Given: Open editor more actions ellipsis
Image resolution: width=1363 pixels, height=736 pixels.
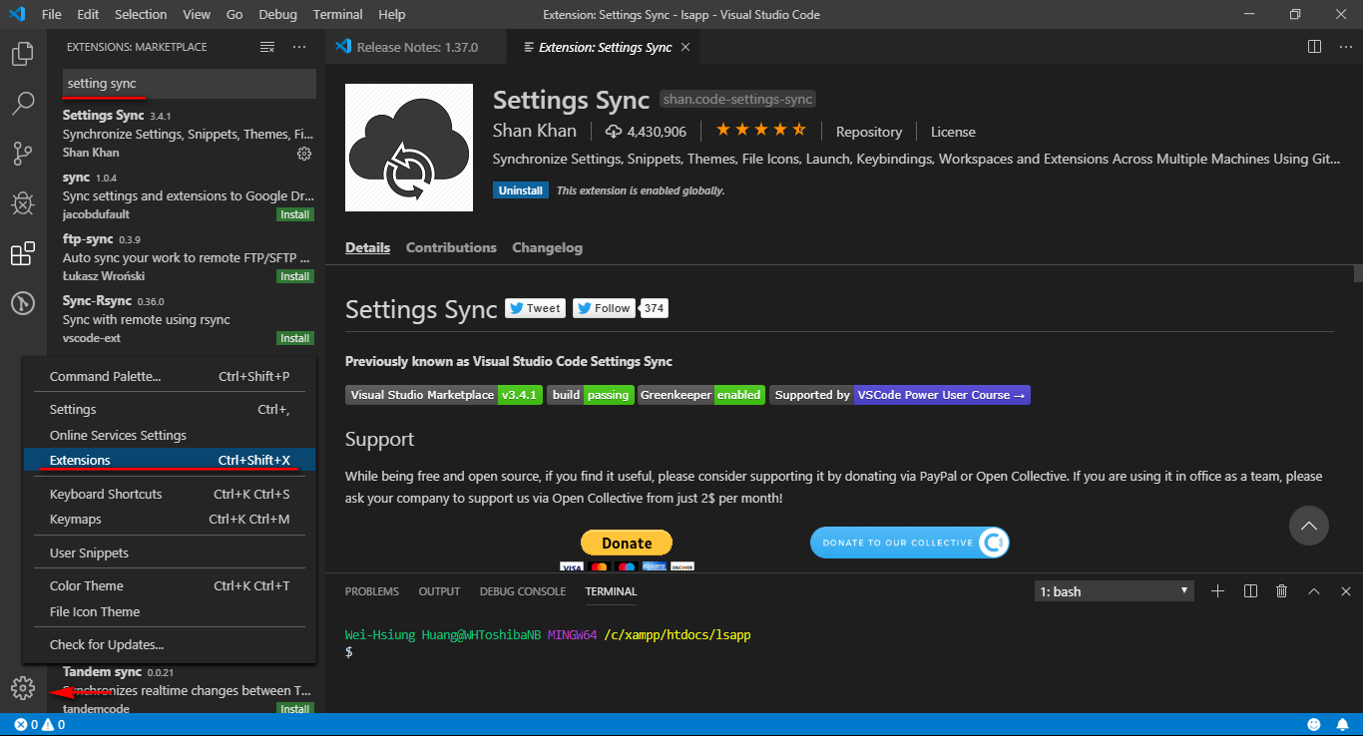Looking at the screenshot, I should click(x=1344, y=47).
